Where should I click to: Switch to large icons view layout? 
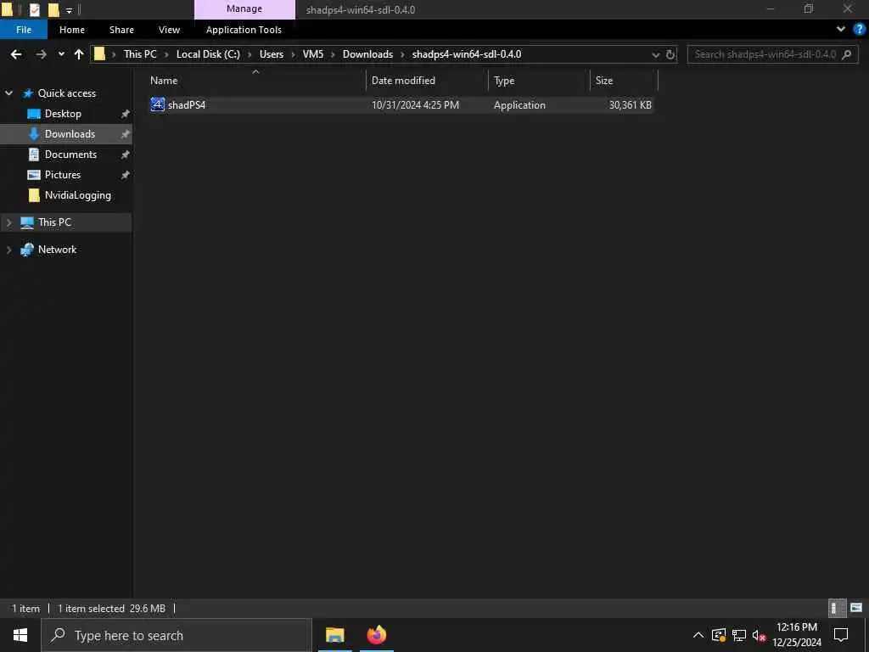click(x=856, y=608)
